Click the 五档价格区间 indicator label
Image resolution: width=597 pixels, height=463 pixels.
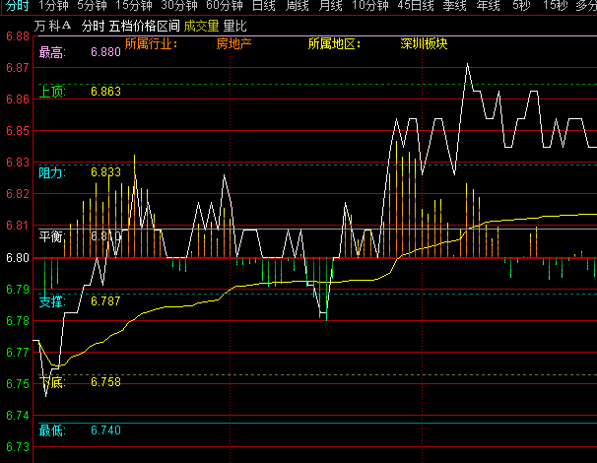[x=143, y=25]
